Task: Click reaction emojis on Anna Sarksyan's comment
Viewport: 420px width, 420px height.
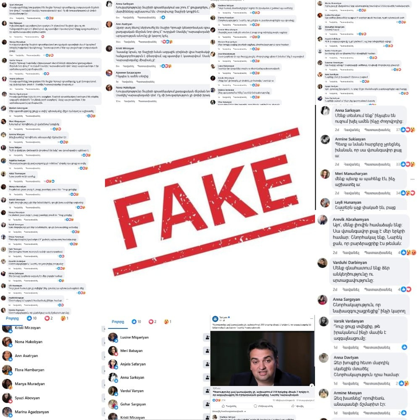Action: click(x=408, y=130)
